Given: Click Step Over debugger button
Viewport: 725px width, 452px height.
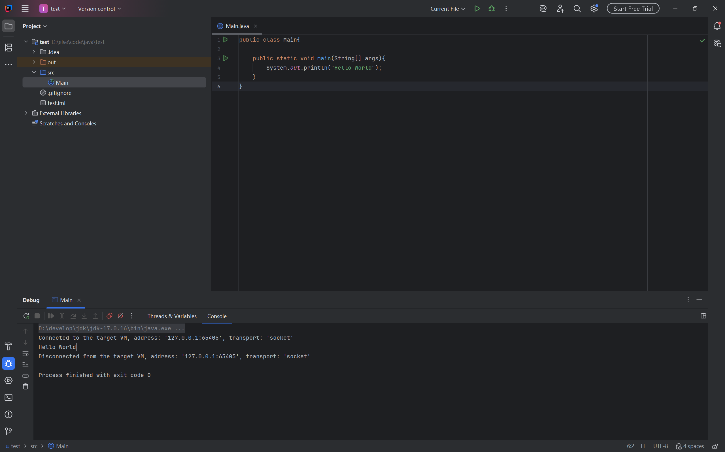Looking at the screenshot, I should [x=73, y=316].
